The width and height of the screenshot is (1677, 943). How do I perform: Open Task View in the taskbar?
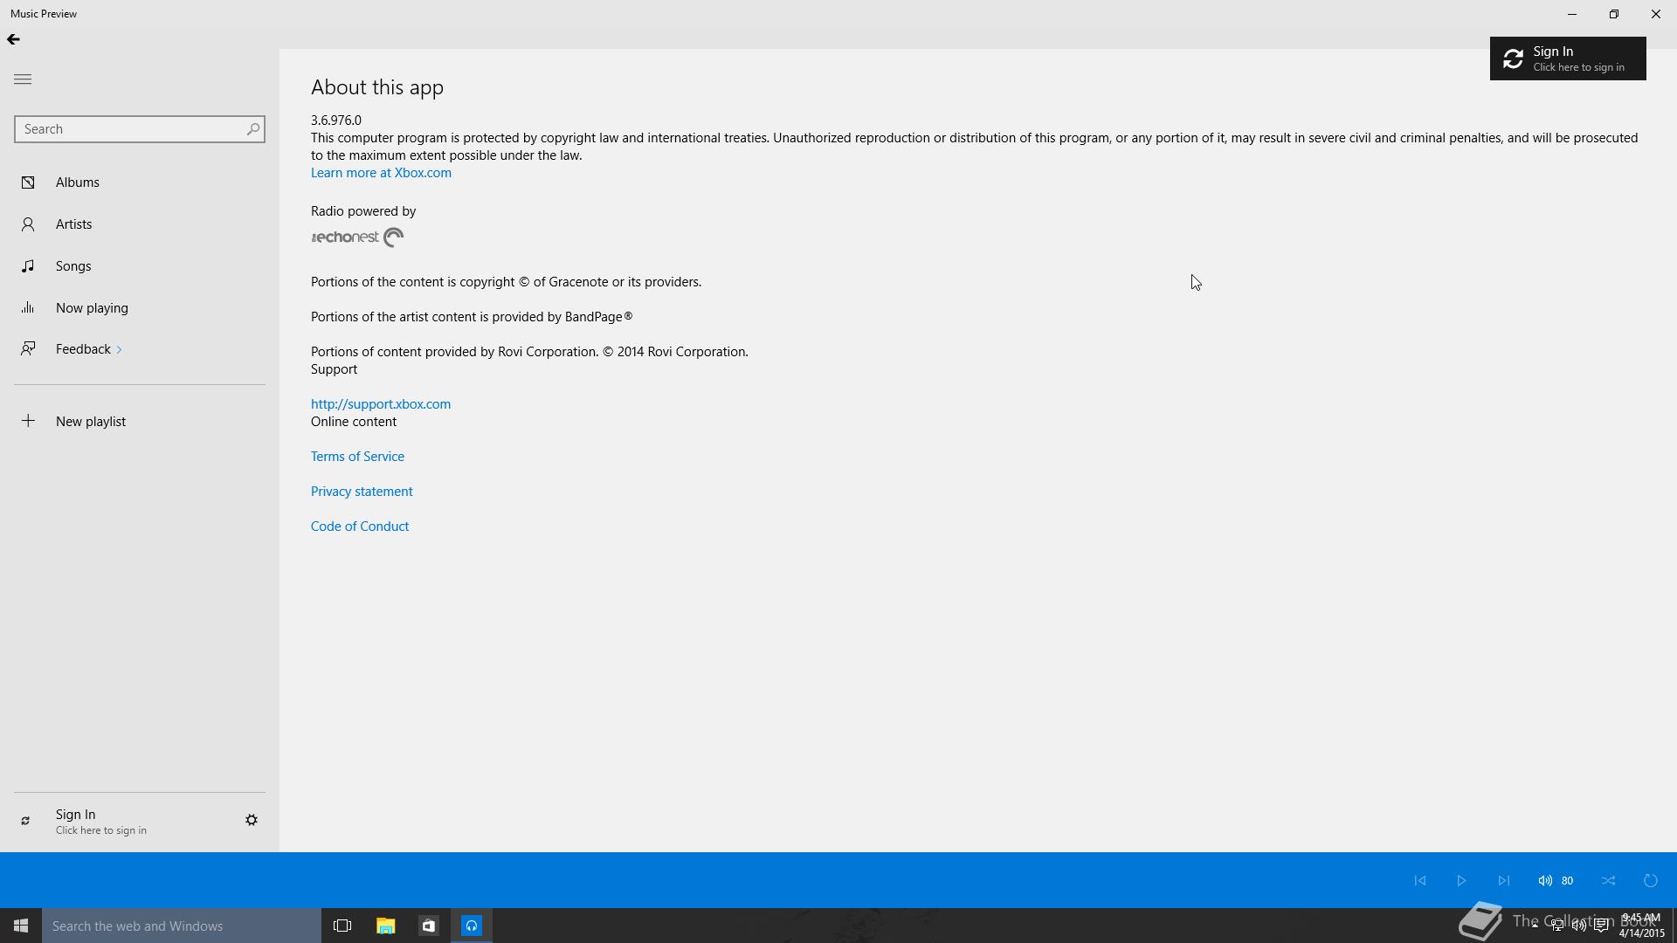coord(342,926)
